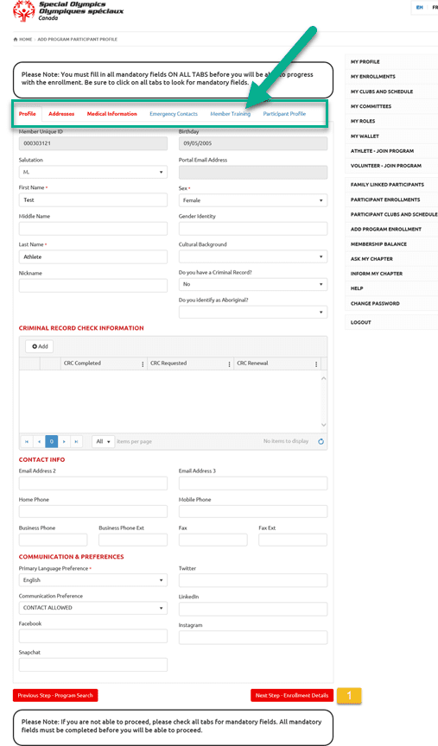Click Next Step - Enrollment Details button
This screenshot has width=438, height=746.
(292, 695)
